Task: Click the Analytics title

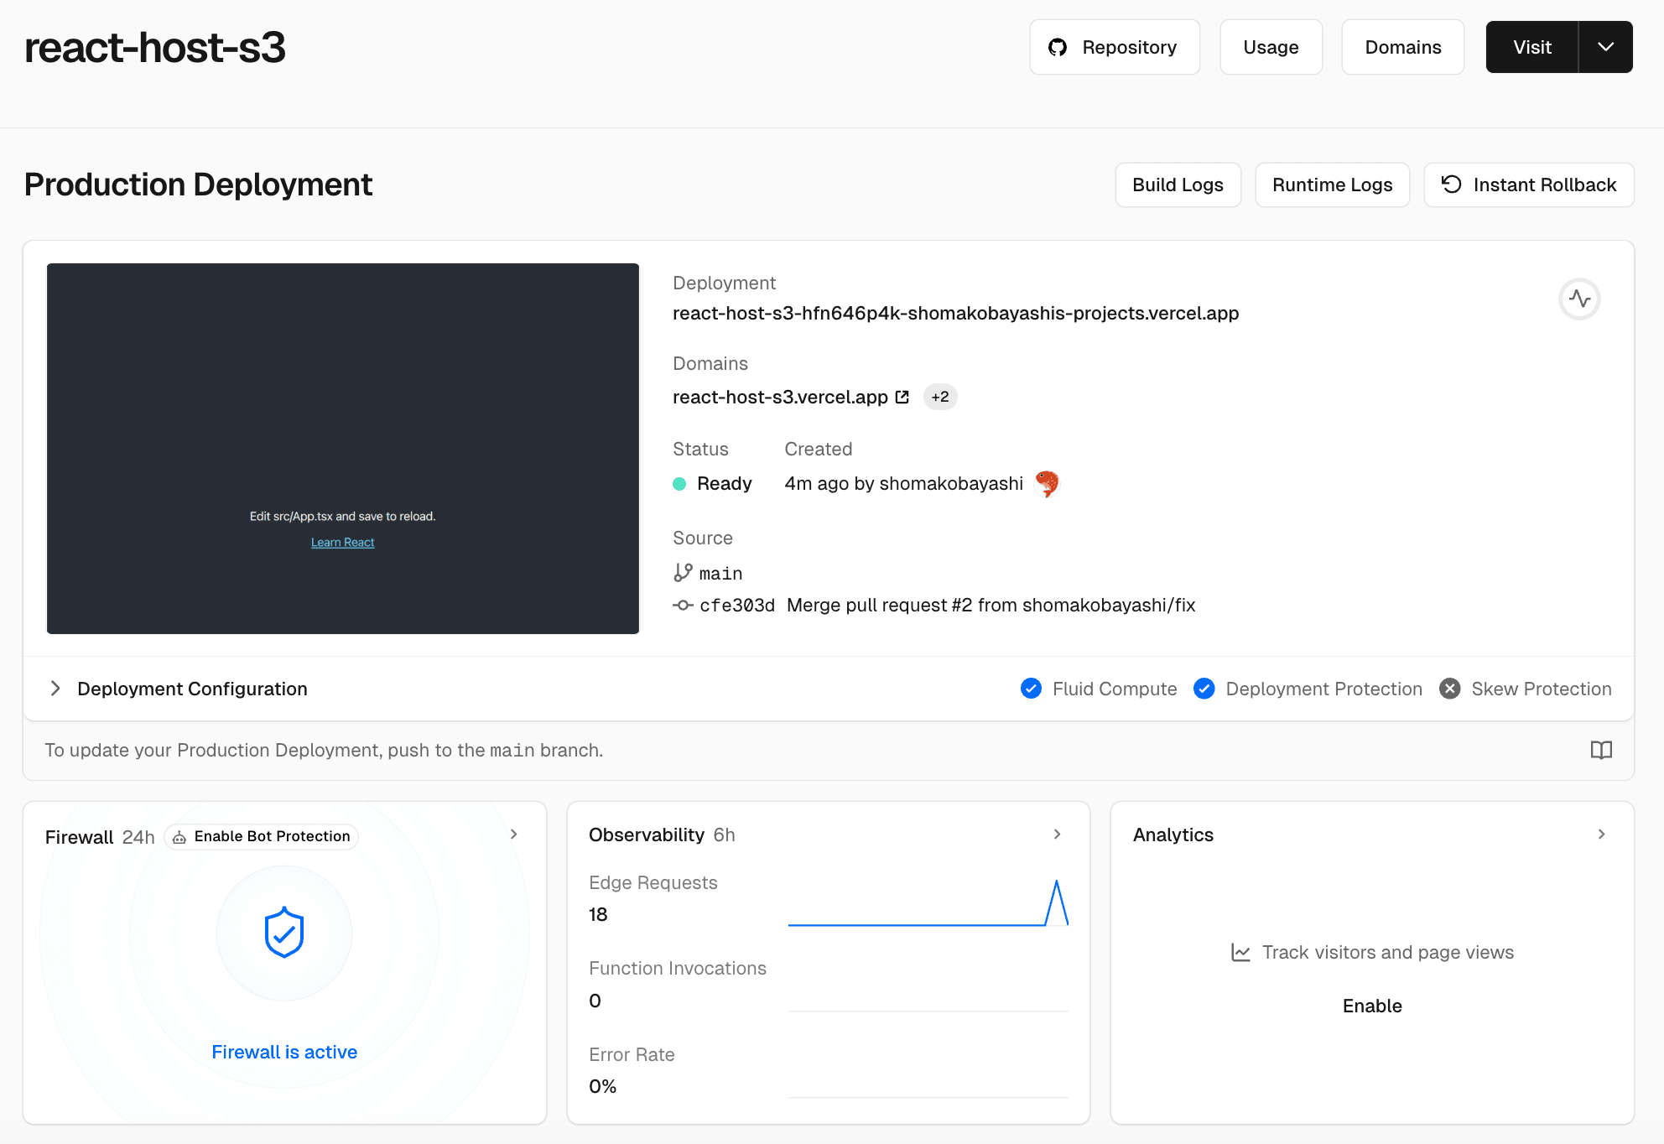Action: (1173, 835)
